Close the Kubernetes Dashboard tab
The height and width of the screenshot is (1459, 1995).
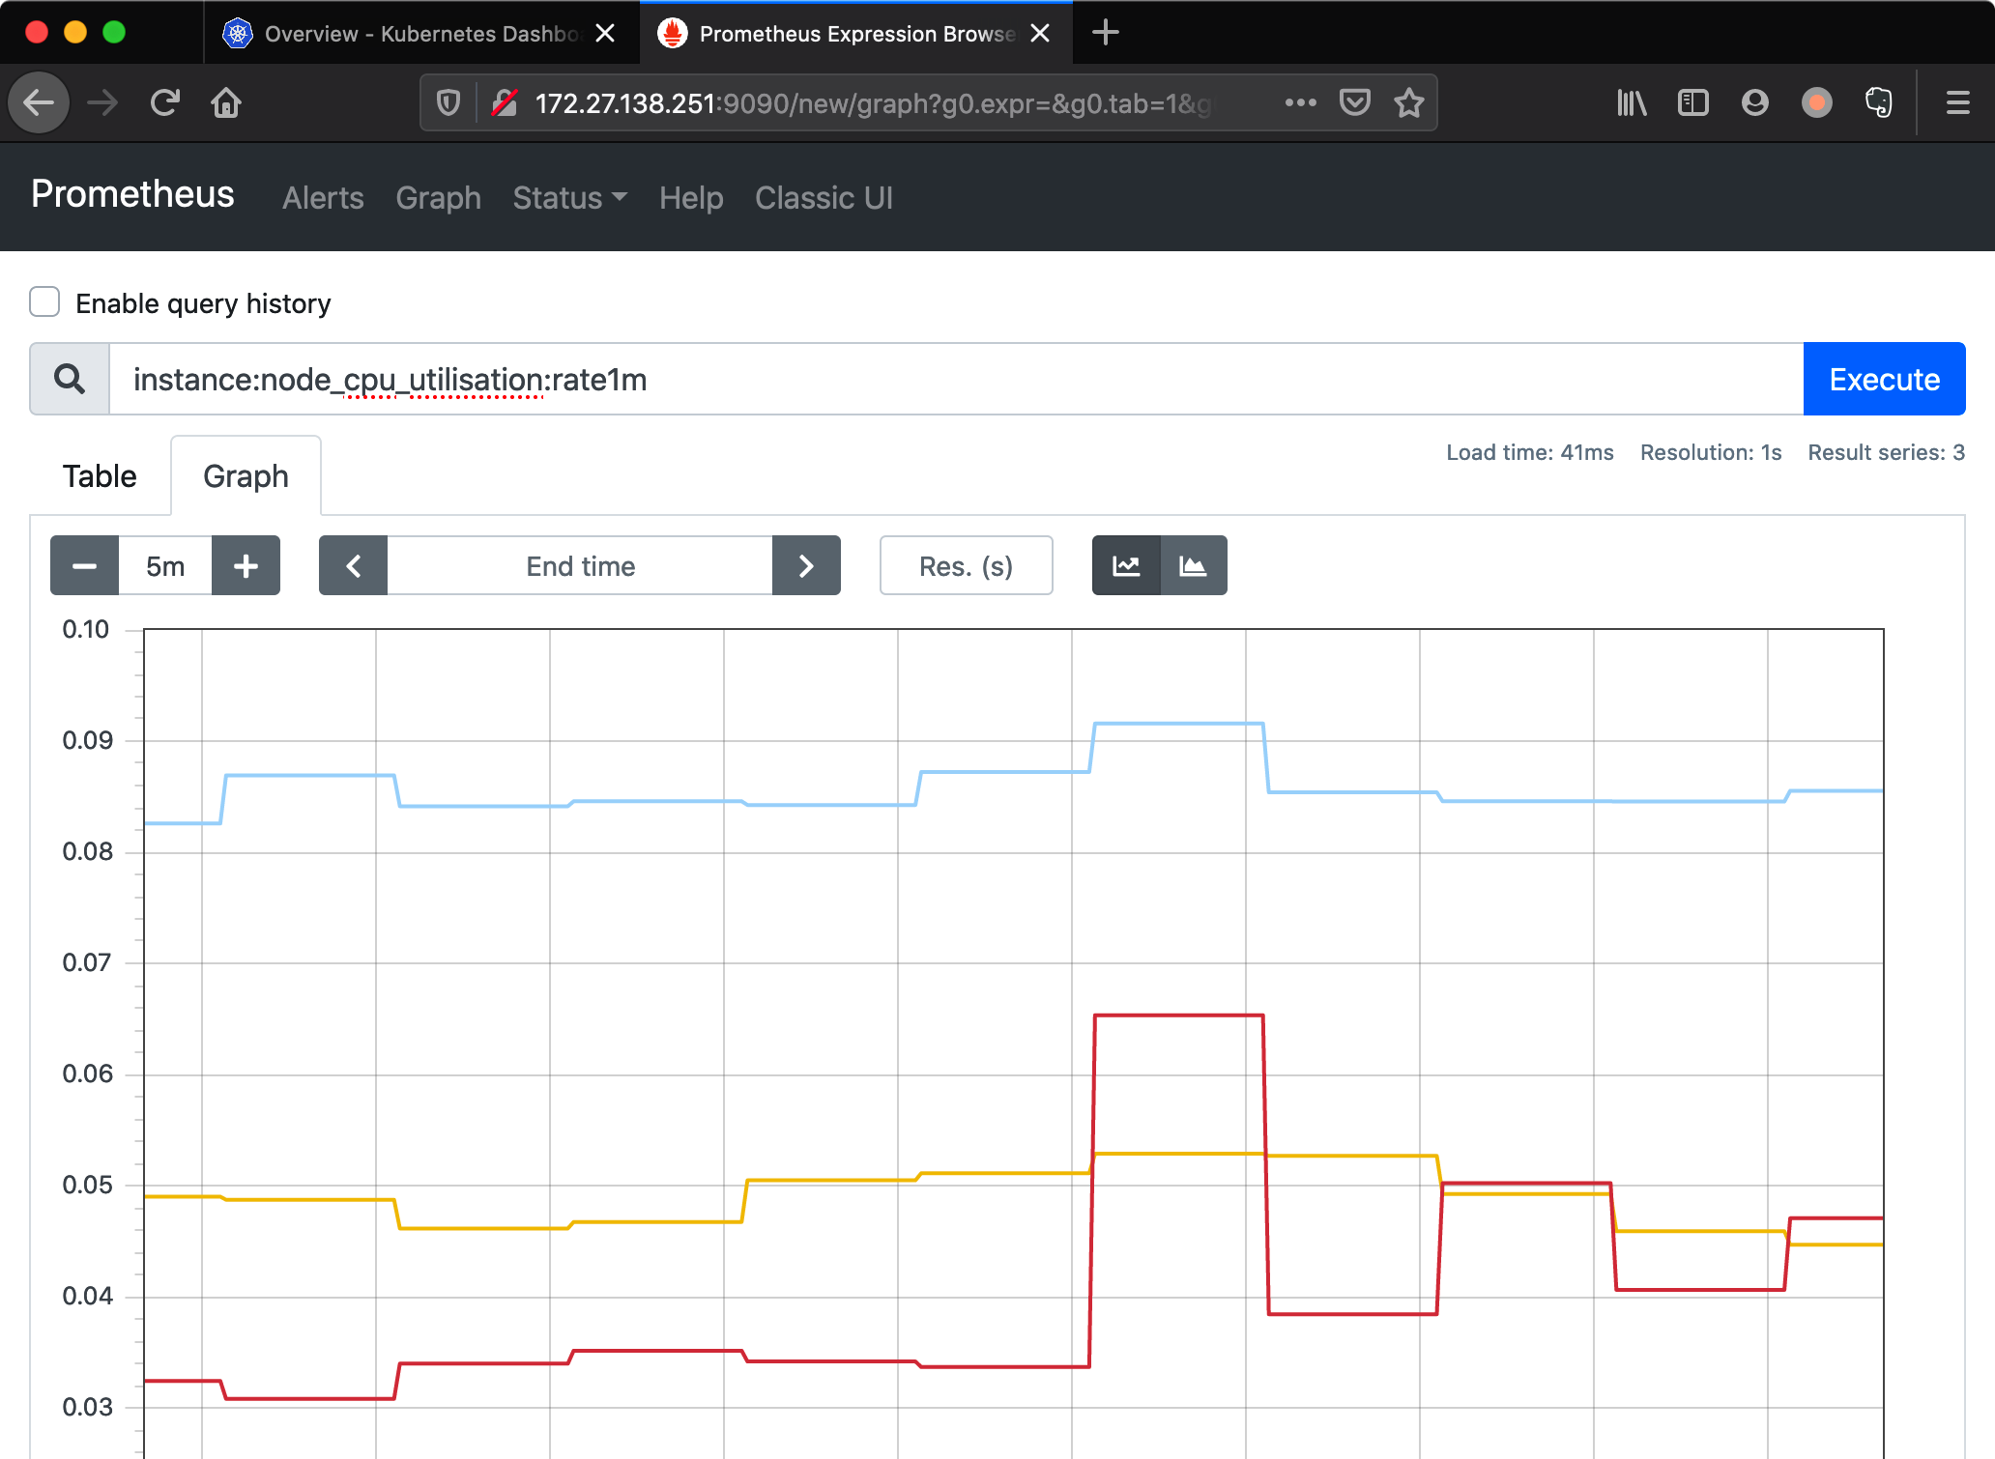click(605, 33)
